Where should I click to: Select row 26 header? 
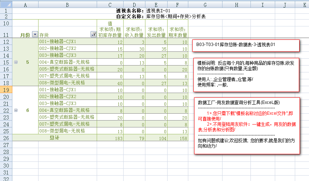click(x=6, y=138)
